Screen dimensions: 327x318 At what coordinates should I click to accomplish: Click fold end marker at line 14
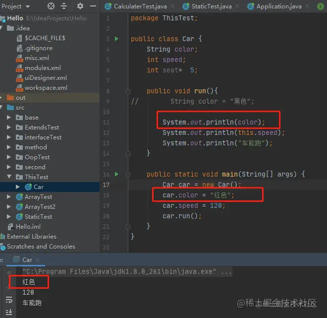[128, 154]
